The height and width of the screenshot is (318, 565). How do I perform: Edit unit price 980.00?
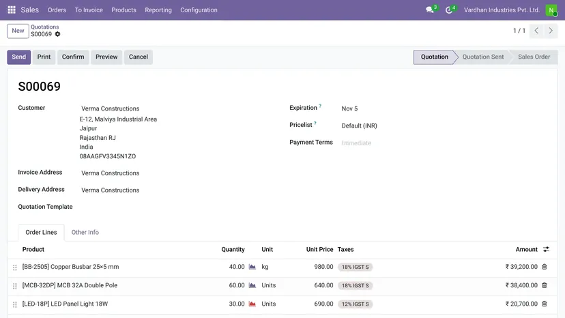coord(323,267)
